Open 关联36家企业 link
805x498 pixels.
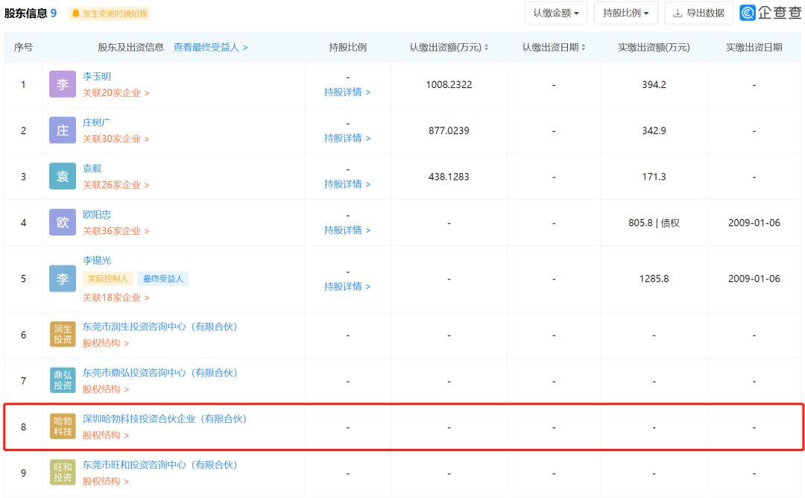tap(116, 231)
